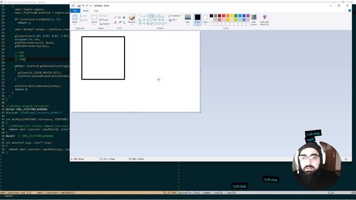Select the Five-point star shape

pyautogui.click(x=148, y=23)
